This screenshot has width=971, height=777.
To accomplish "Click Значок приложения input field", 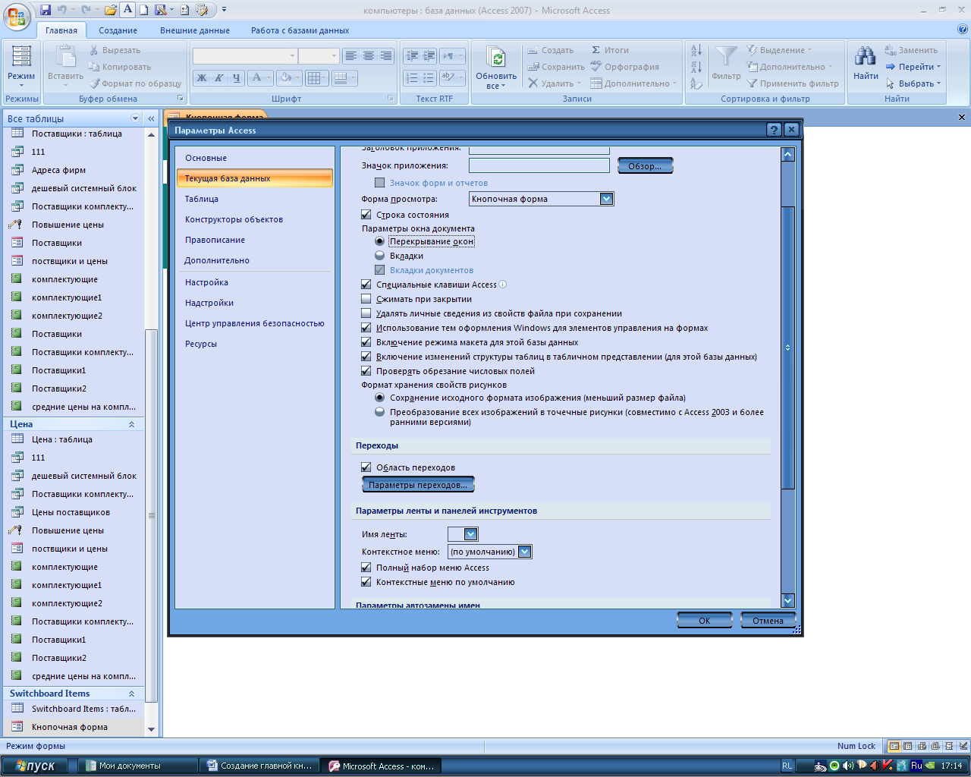I will click(x=539, y=165).
